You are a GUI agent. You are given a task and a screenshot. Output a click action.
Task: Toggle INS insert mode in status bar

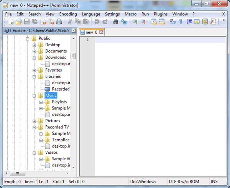pos(214,181)
